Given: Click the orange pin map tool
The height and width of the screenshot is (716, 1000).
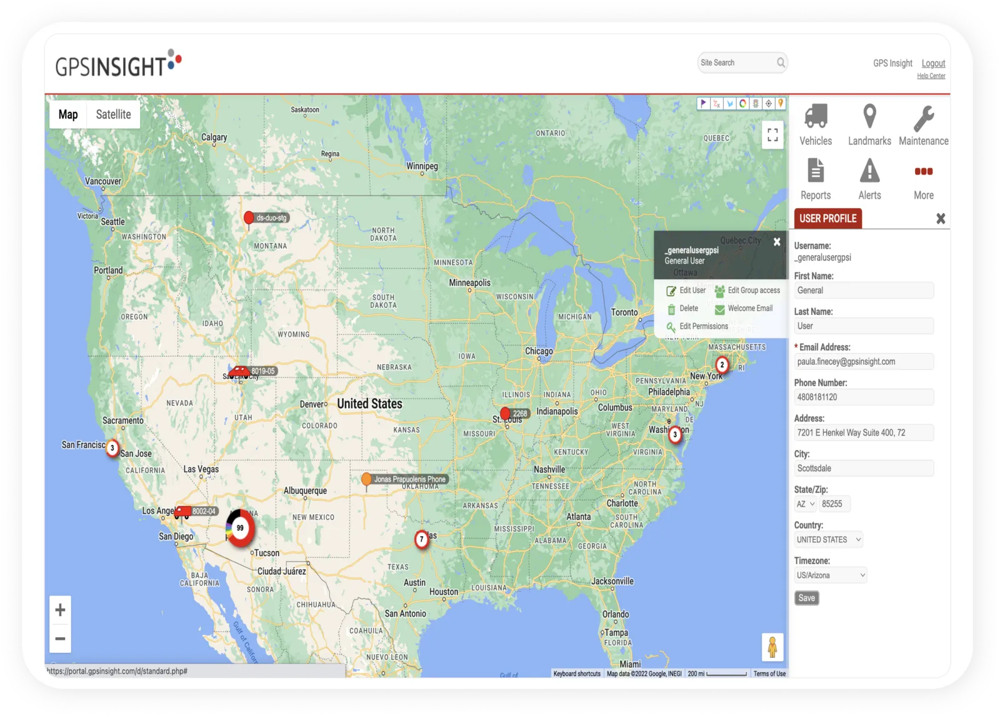Looking at the screenshot, I should [781, 103].
